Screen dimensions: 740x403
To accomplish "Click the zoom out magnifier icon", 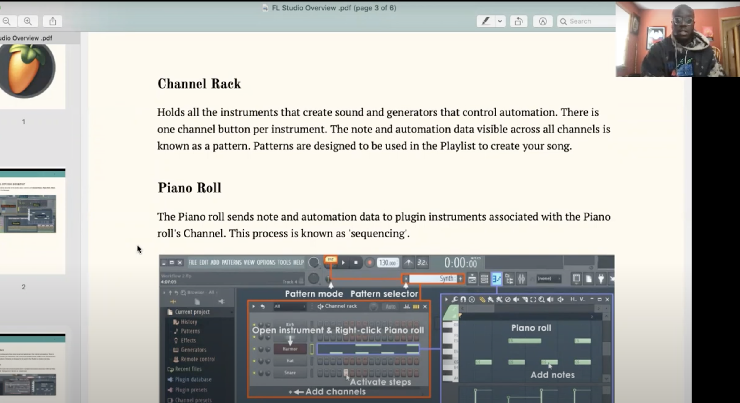I will click(7, 21).
